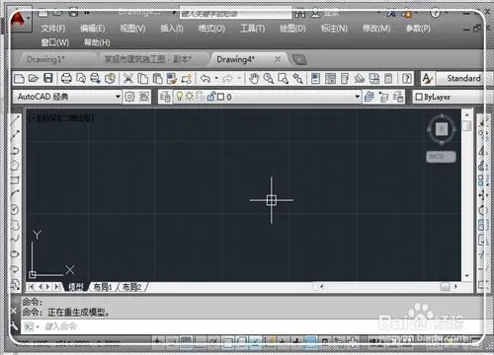Open the Tool Palettes window icon
The height and width of the screenshot is (355, 494).
(345, 79)
